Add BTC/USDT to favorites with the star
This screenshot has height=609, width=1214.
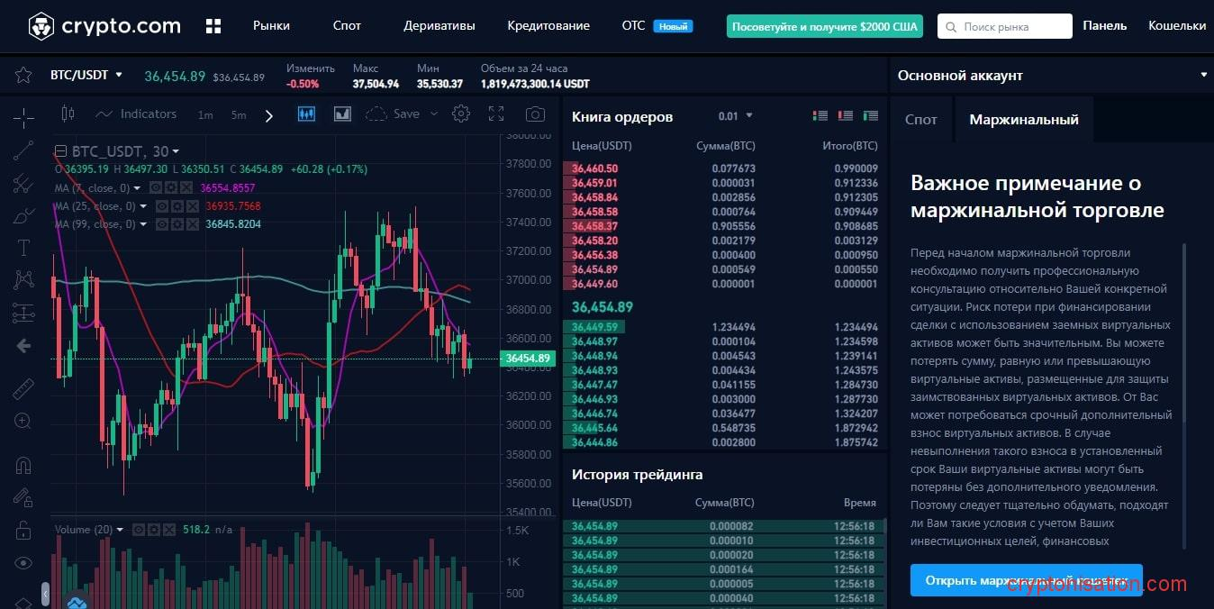coord(23,76)
